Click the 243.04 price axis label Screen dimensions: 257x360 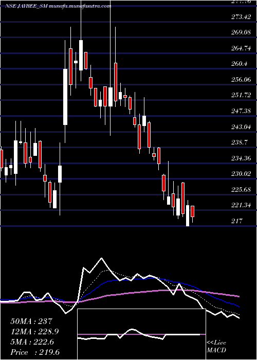click(241, 127)
